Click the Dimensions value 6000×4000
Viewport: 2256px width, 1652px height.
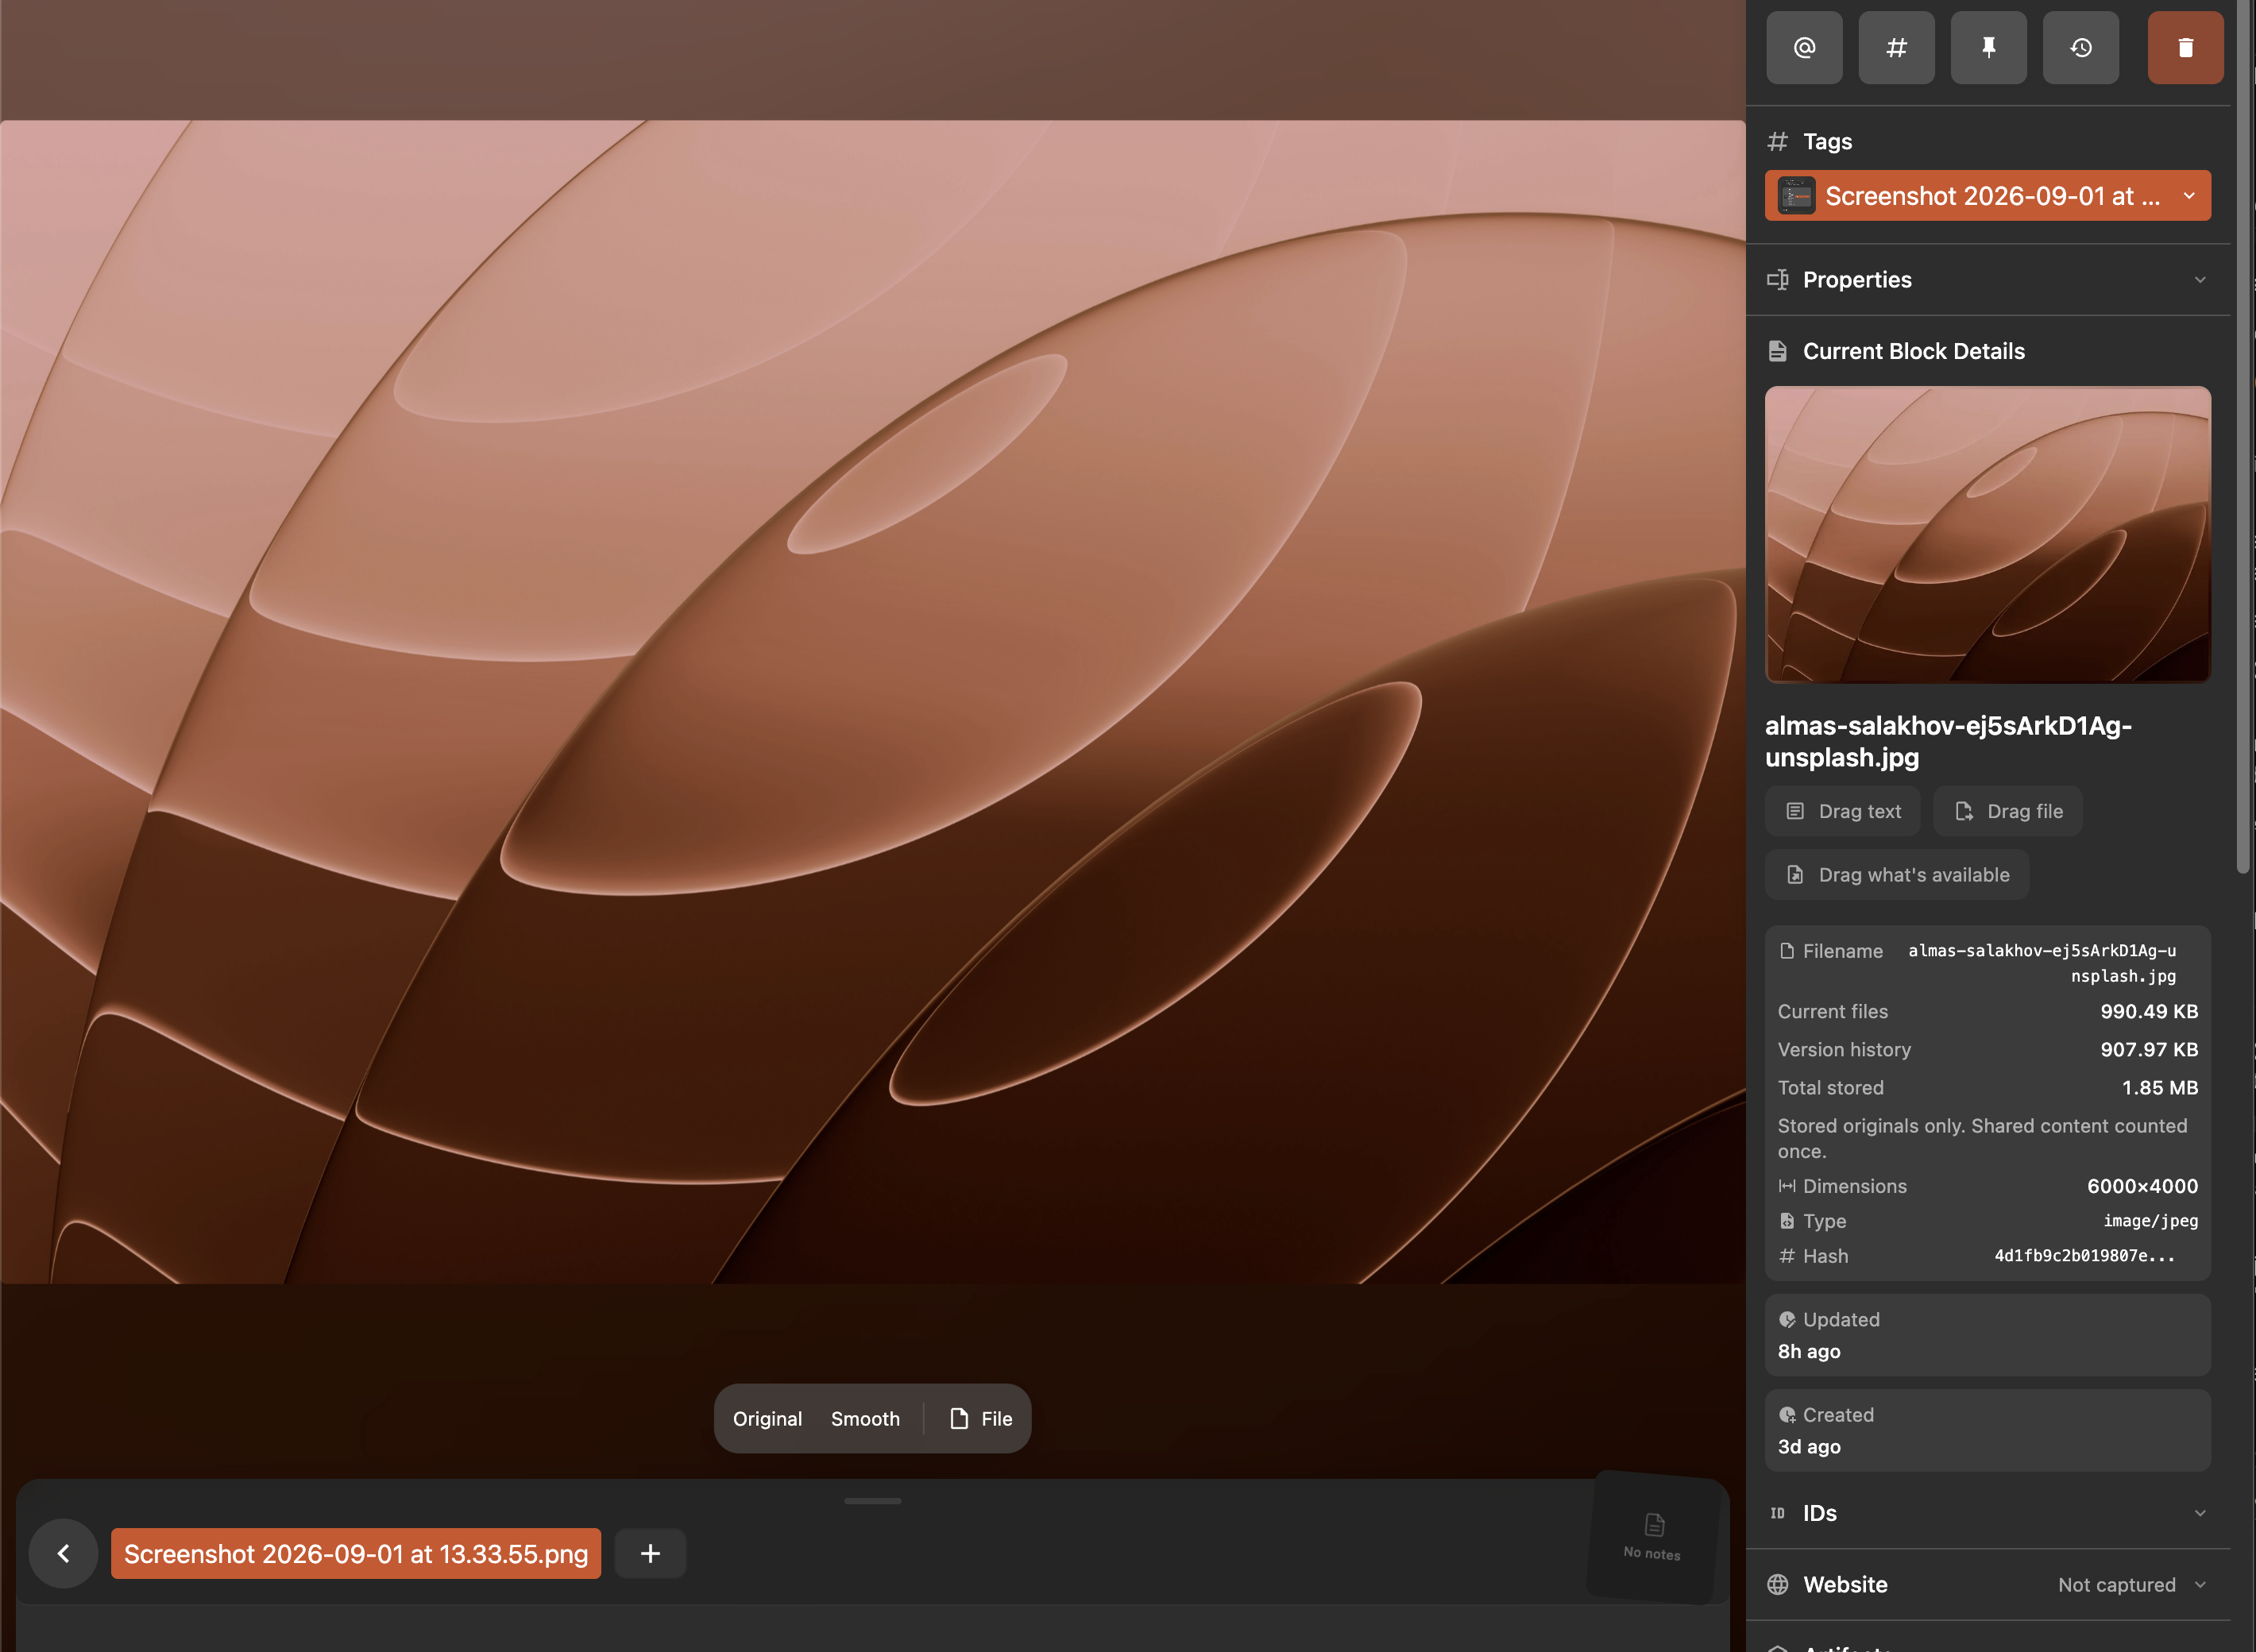[x=2142, y=1186]
